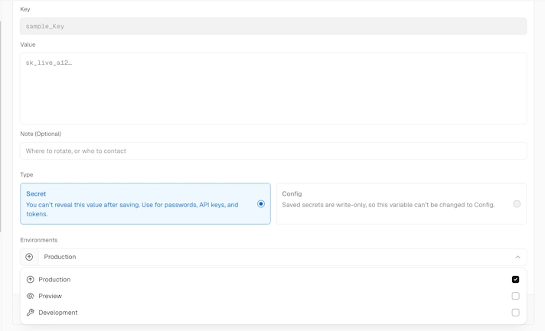Click the Note (Optional) label
This screenshot has height=331, width=545.
[x=41, y=134]
